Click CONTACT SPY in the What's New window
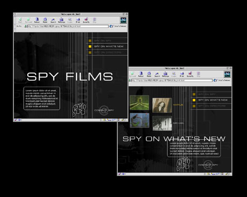The image size is (247, 197). coord(208,165)
